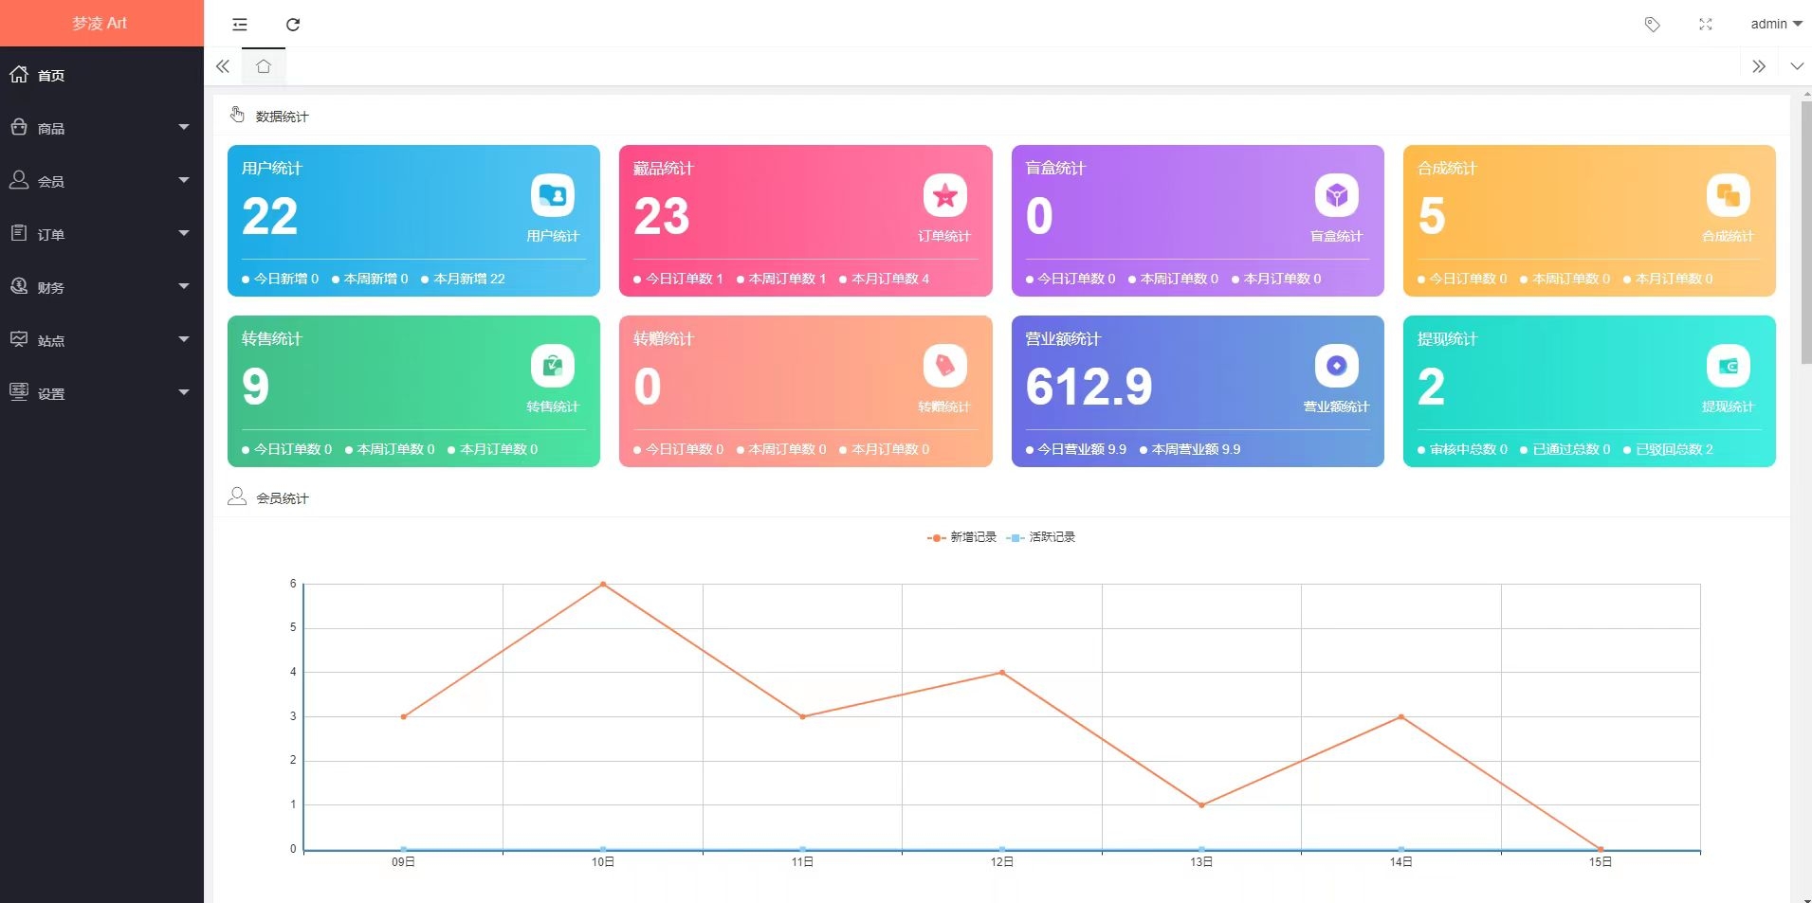This screenshot has height=903, width=1812.
Task: Expand the 商品 sidebar menu
Action: click(101, 128)
